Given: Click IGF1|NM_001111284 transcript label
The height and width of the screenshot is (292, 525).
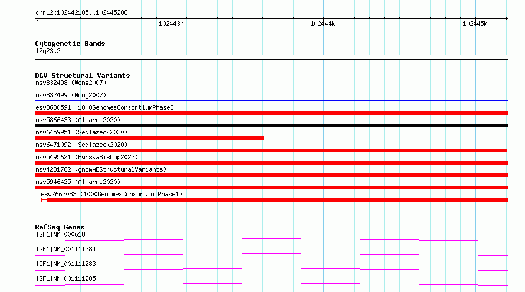Looking at the screenshot, I should click(65, 249).
